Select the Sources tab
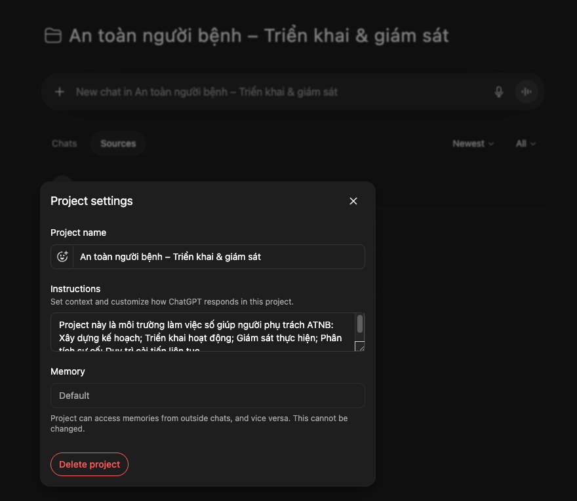 click(118, 143)
